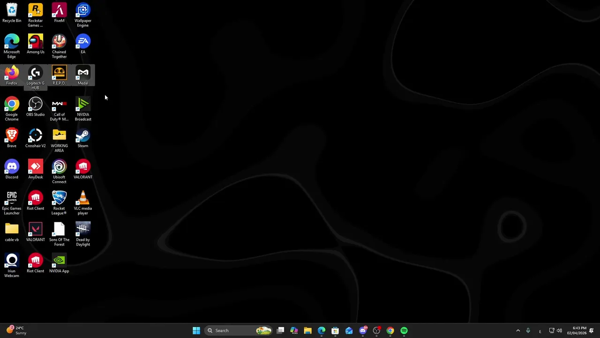Open Crosshair V2 desktop shortcut
Viewport: 600px width, 338px height.
35,138
